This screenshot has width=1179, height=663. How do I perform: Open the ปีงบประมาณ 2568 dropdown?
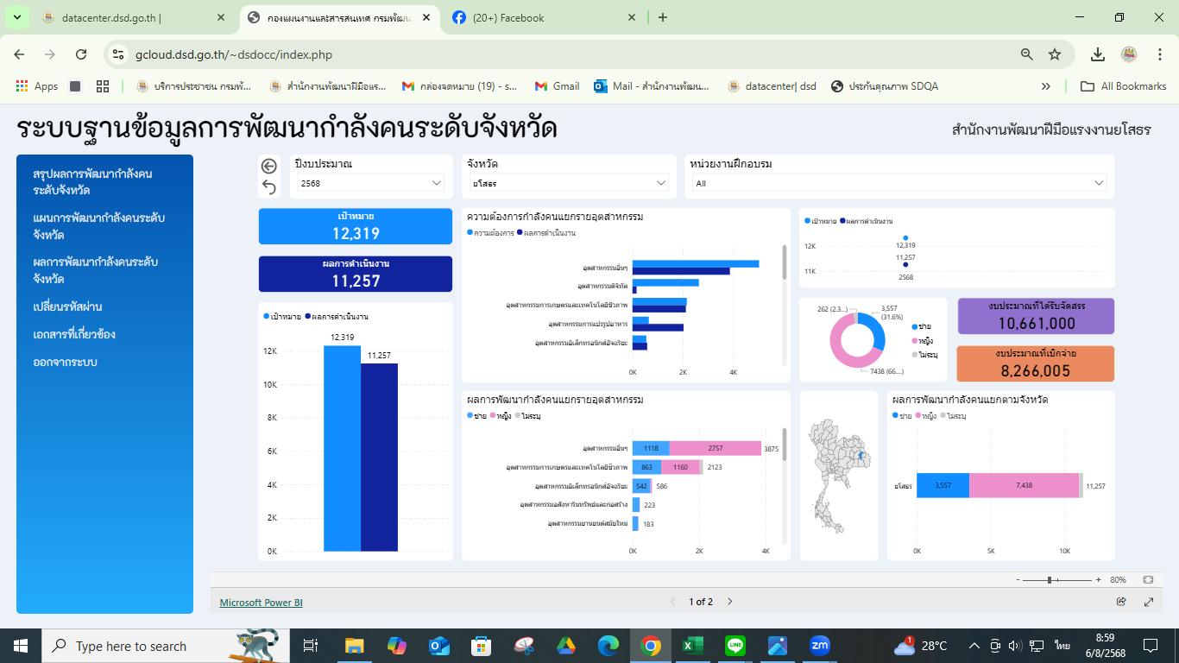[369, 183]
